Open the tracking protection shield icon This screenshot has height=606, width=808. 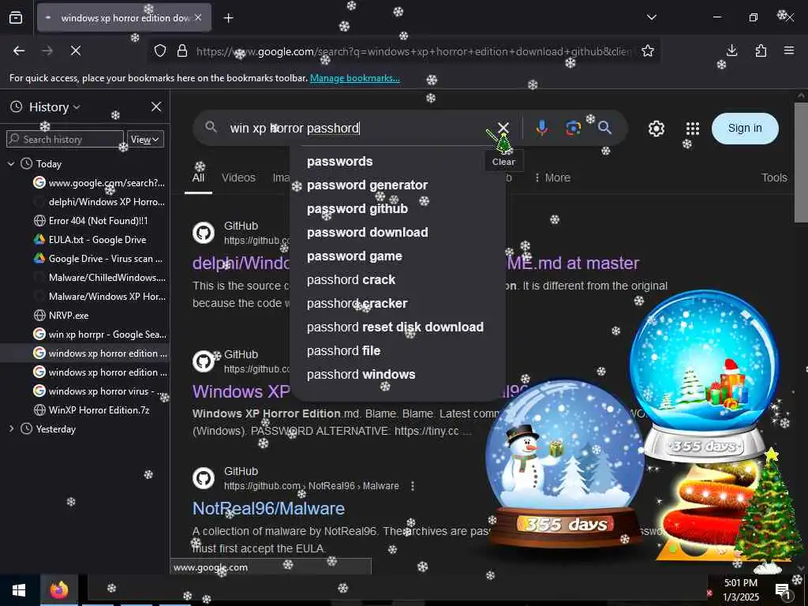coord(160,51)
